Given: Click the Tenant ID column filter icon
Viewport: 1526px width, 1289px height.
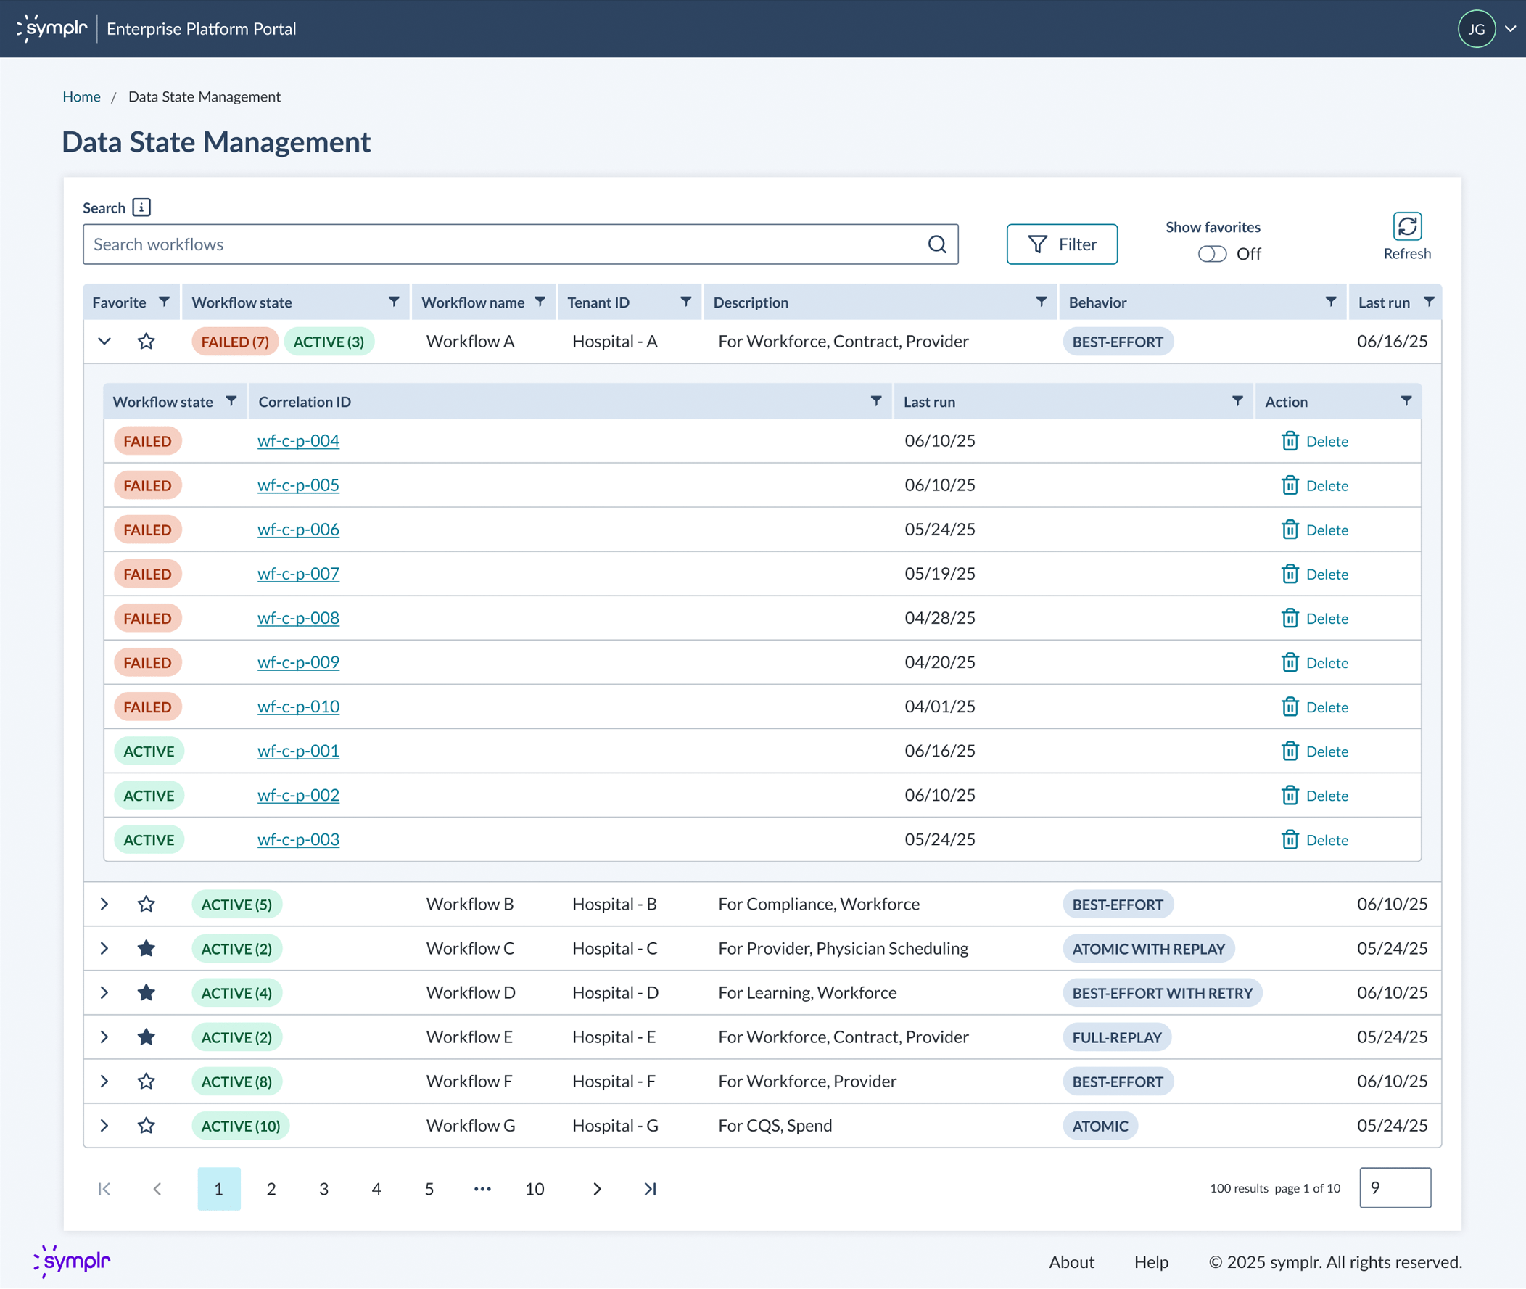Looking at the screenshot, I should click(685, 302).
